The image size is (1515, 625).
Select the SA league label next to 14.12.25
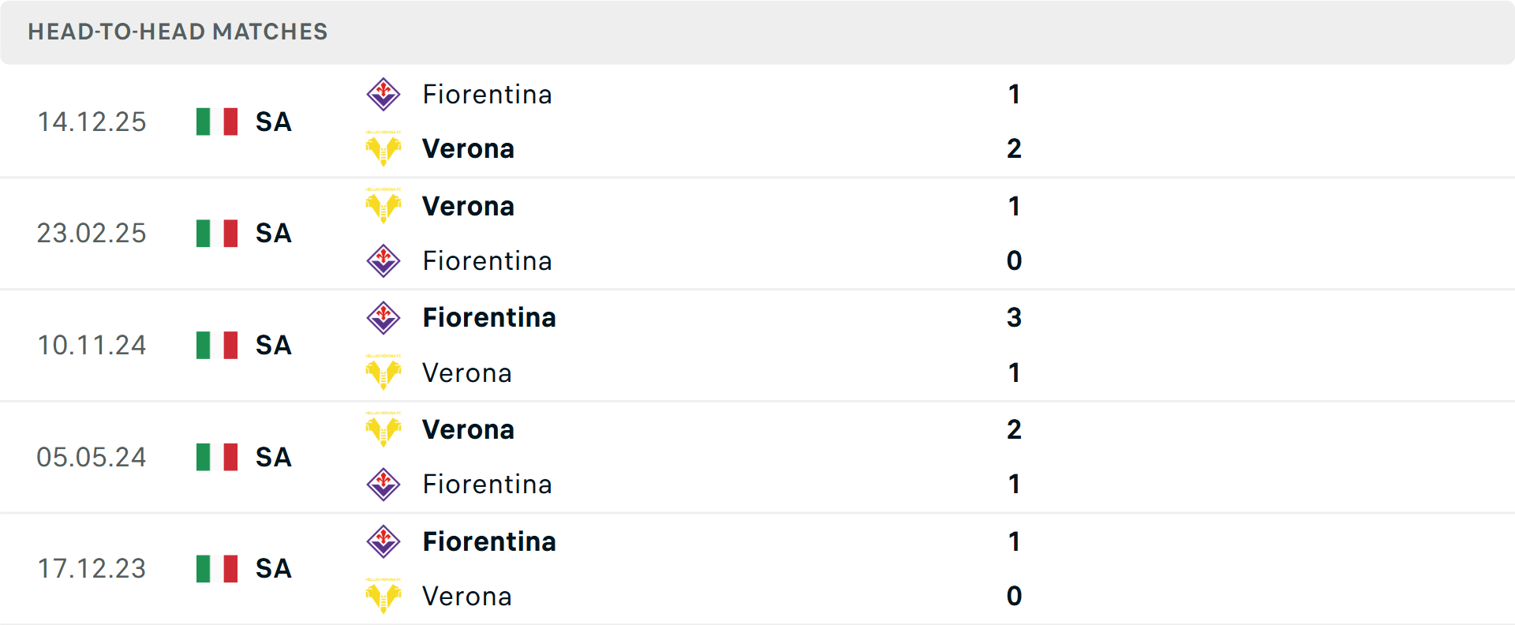(x=272, y=122)
